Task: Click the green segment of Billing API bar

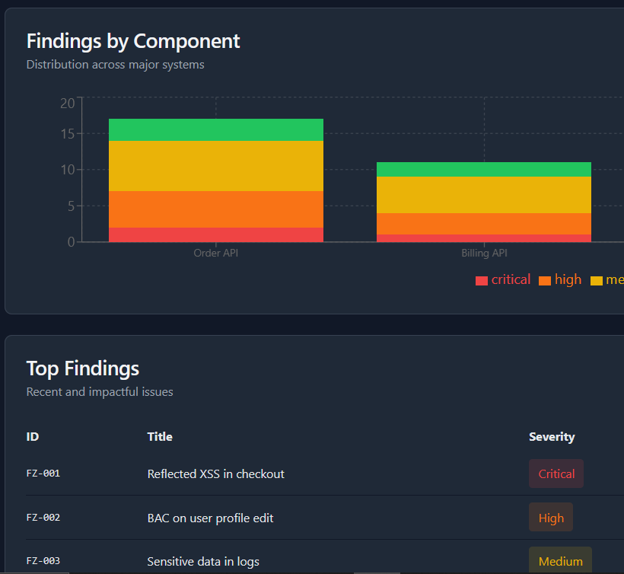Action: pyautogui.click(x=484, y=170)
